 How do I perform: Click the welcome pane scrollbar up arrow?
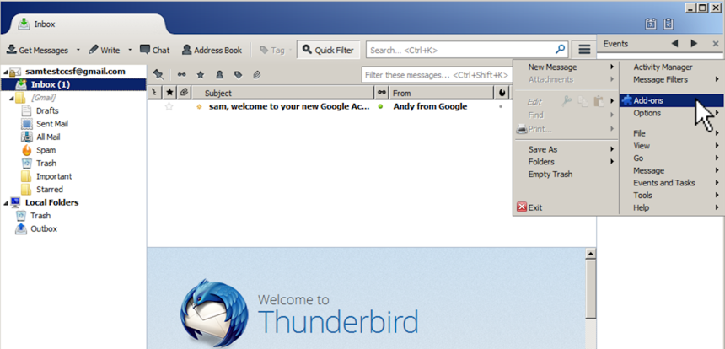click(590, 253)
